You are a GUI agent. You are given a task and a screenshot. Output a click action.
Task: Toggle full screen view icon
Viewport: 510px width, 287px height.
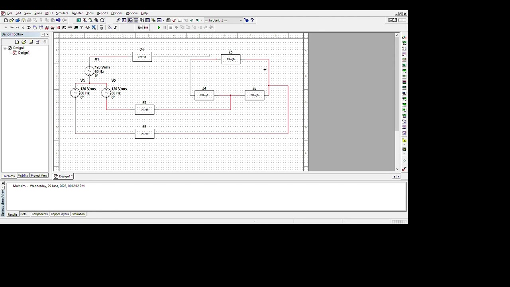click(79, 20)
